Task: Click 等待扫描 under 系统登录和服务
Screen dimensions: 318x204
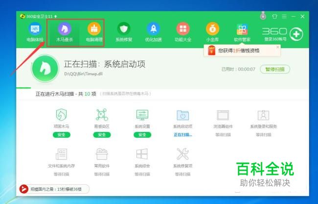Action: (x=263, y=135)
